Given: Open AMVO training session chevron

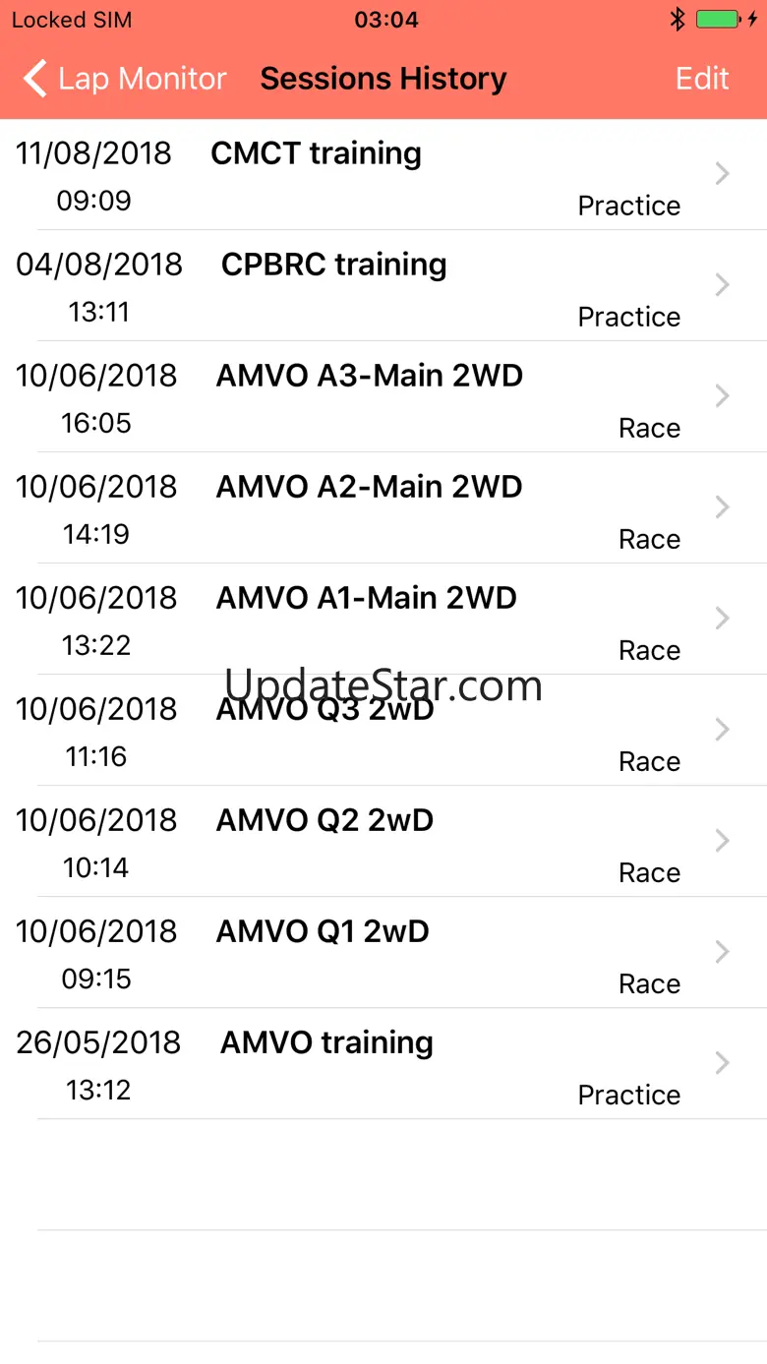Looking at the screenshot, I should click(x=723, y=1063).
